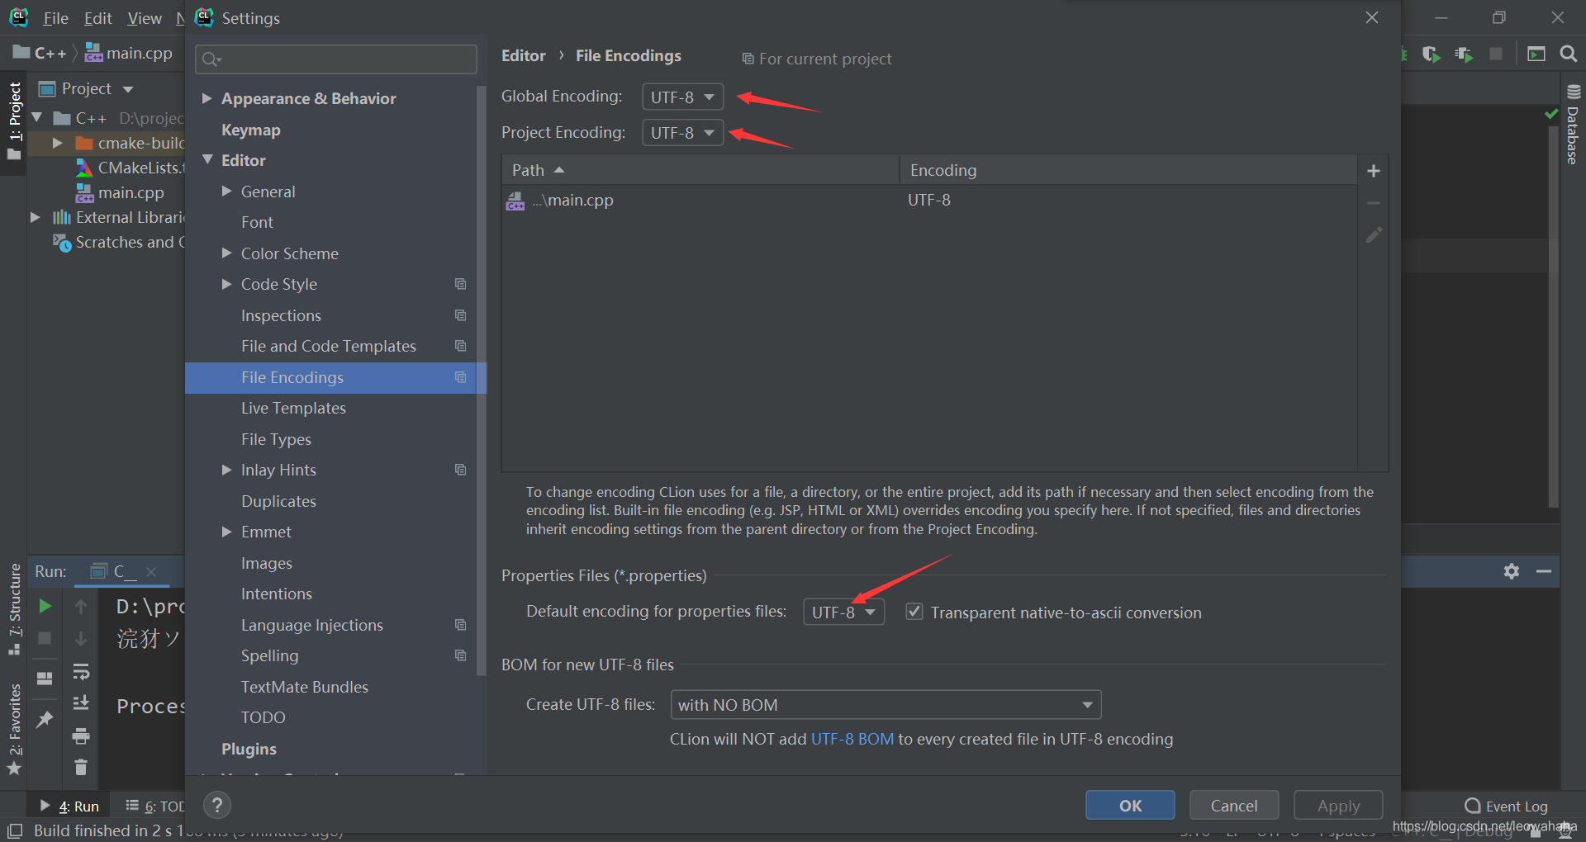Open the Project Encoding dropdown
Screen dimensions: 1586x842
(x=683, y=132)
